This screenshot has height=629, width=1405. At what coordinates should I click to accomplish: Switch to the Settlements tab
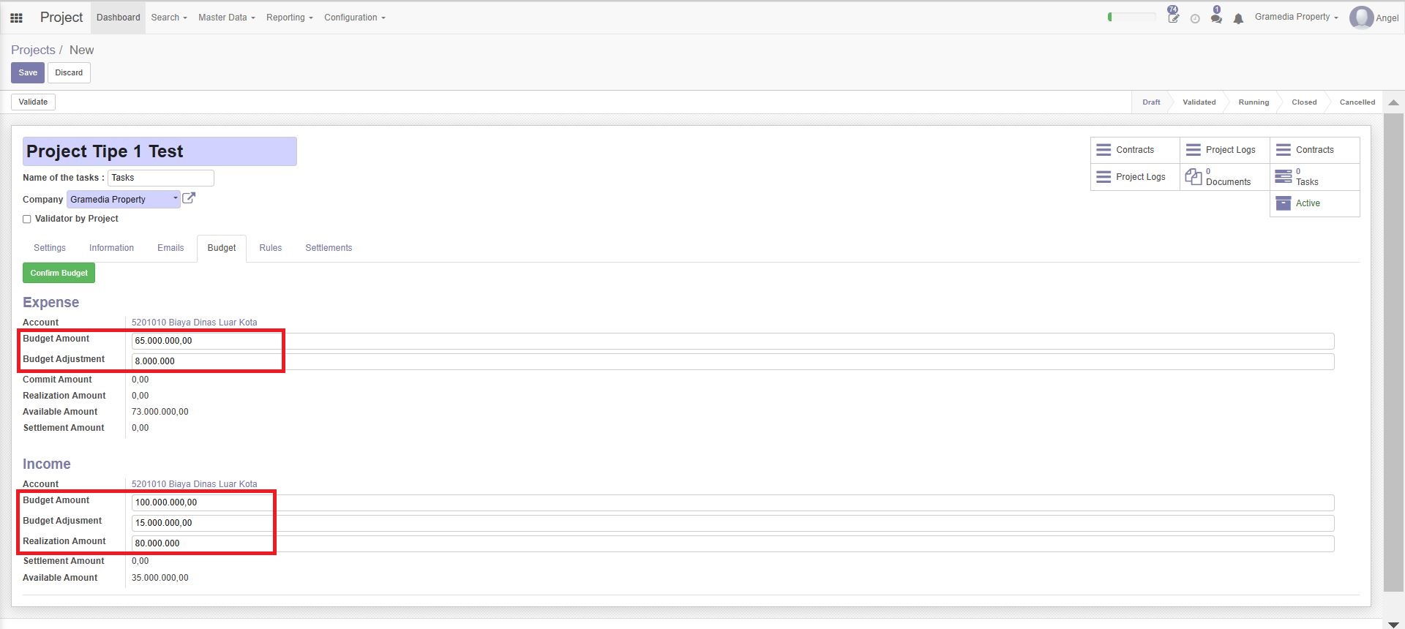click(329, 248)
